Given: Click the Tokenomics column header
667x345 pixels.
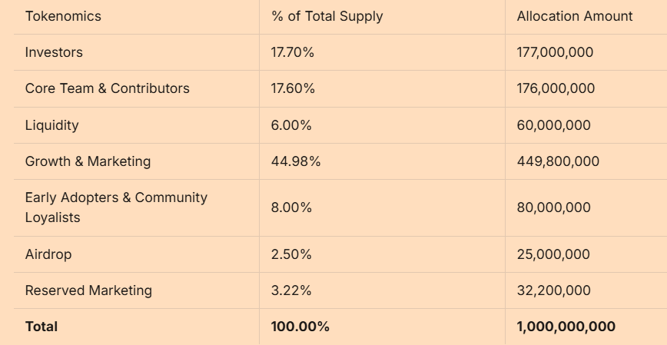Looking at the screenshot, I should (63, 16).
